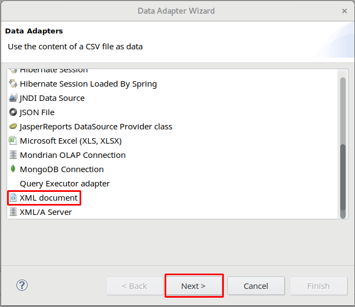Screen dimensions: 355x307
Task: Click the MongoDB Connection leaf icon
Action: (x=13, y=169)
